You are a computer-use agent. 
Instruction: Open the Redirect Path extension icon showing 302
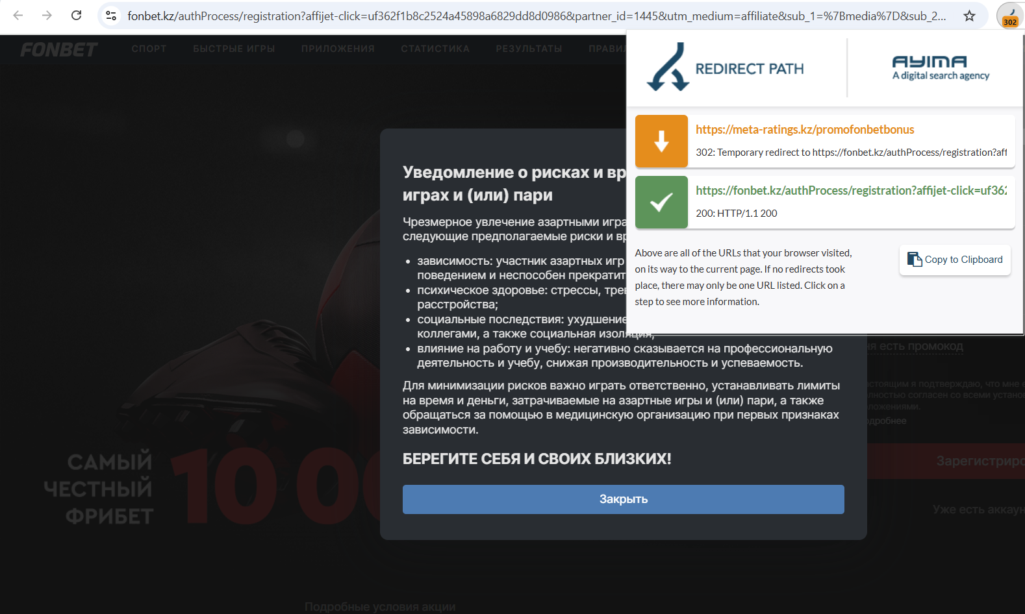[1009, 16]
